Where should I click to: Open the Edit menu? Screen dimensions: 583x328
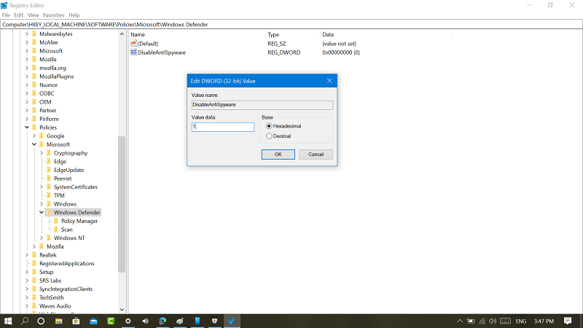click(x=19, y=15)
